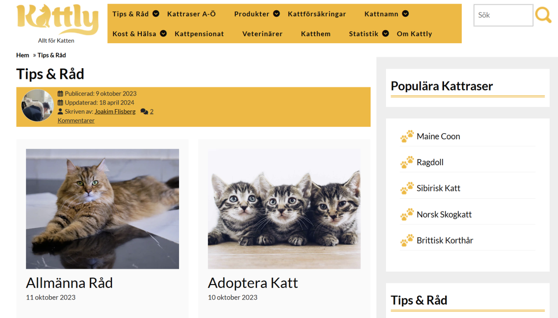Open the Kost & Hälsa dropdown
Image resolution: width=558 pixels, height=318 pixels.
coord(163,33)
